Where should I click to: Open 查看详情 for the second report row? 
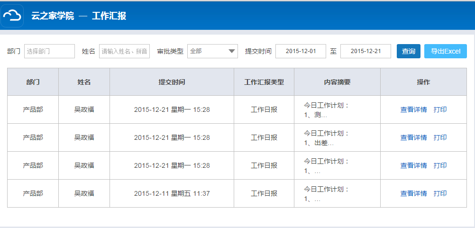(x=413, y=137)
